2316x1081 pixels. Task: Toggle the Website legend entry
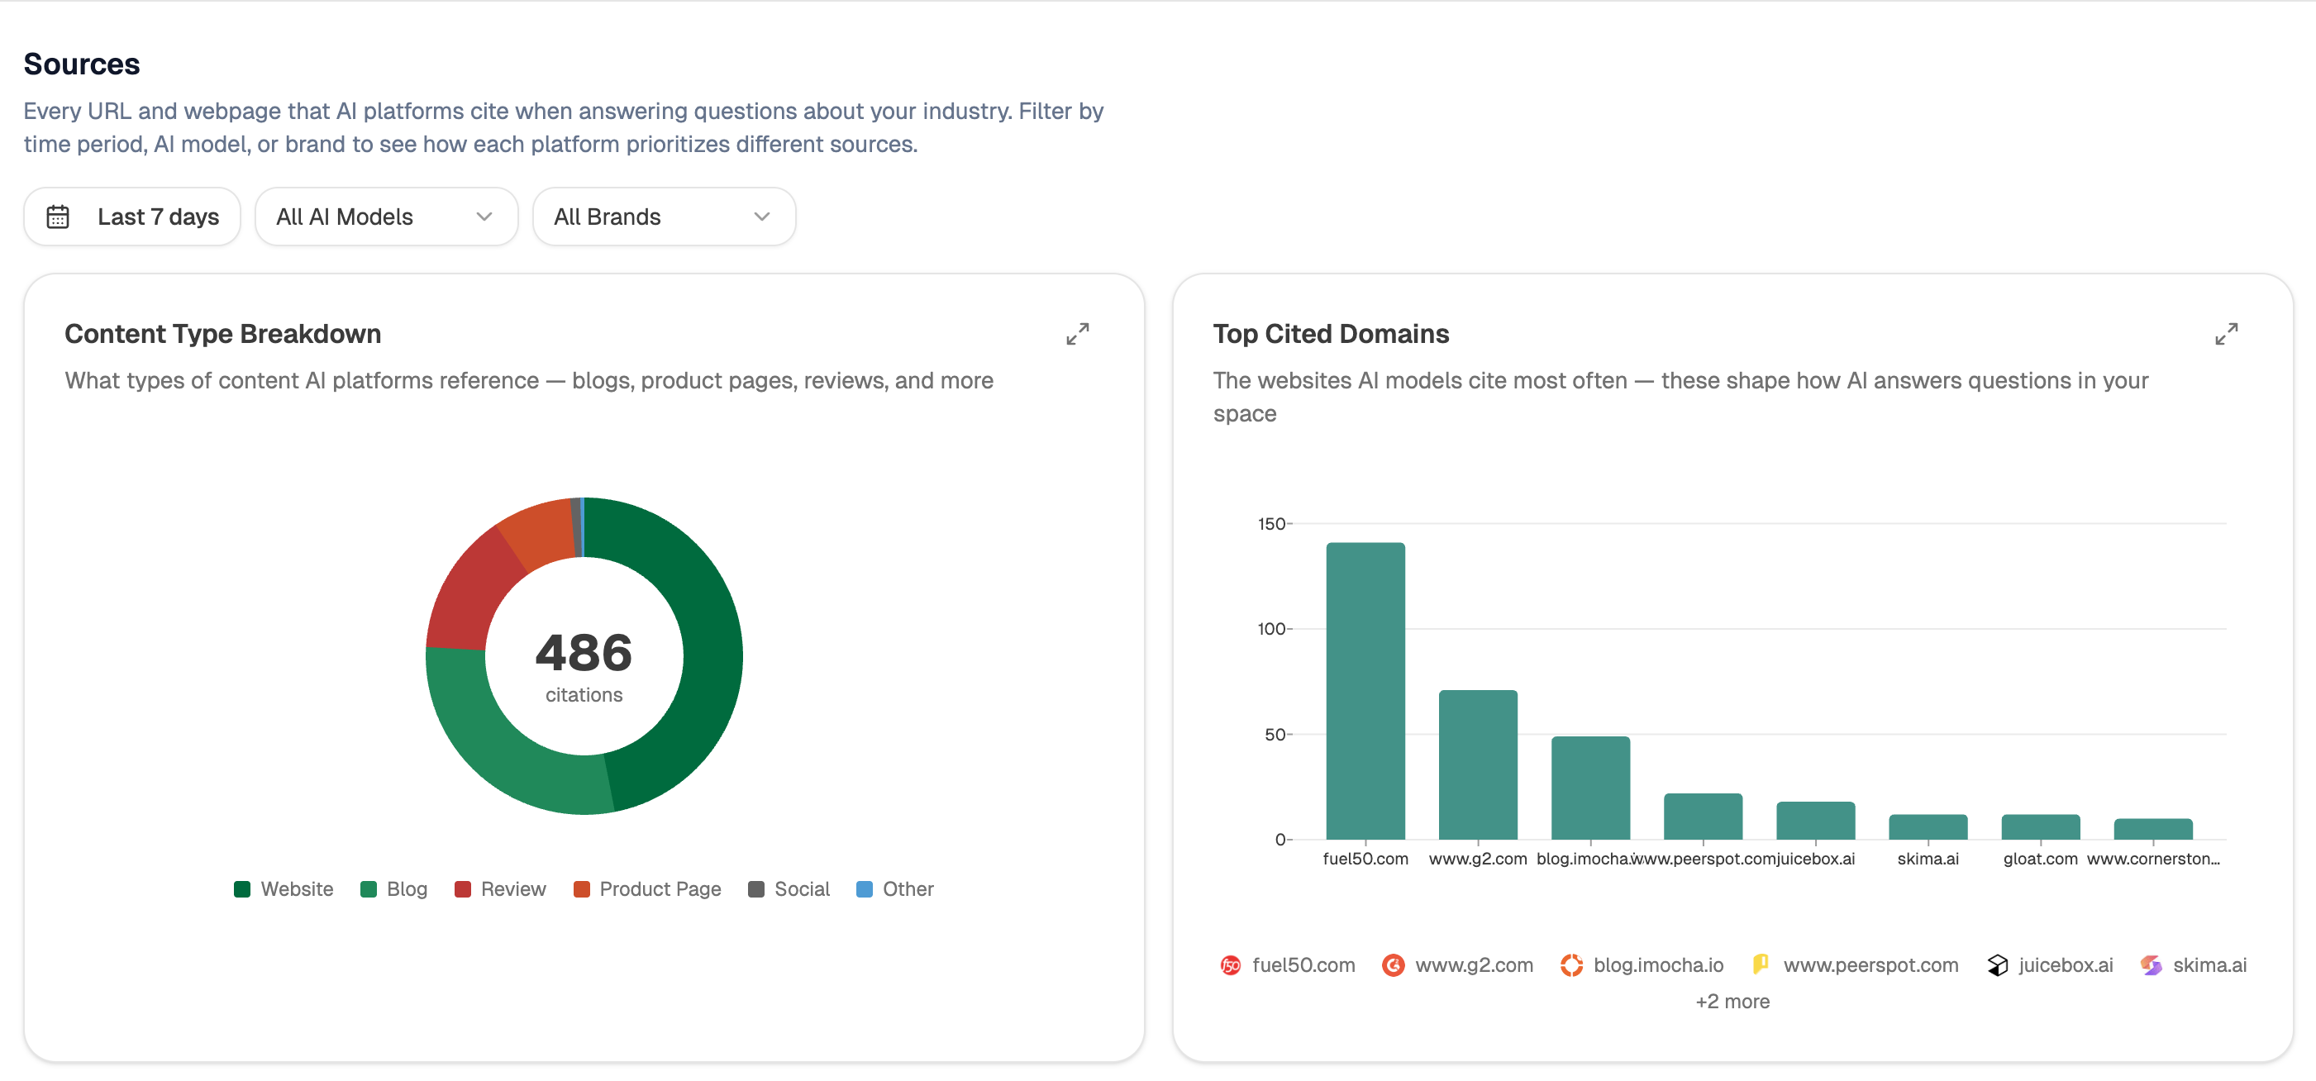coord(284,888)
